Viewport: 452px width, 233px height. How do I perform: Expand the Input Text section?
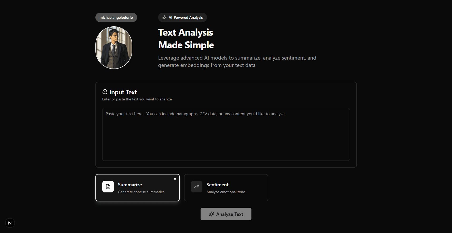pyautogui.click(x=123, y=92)
